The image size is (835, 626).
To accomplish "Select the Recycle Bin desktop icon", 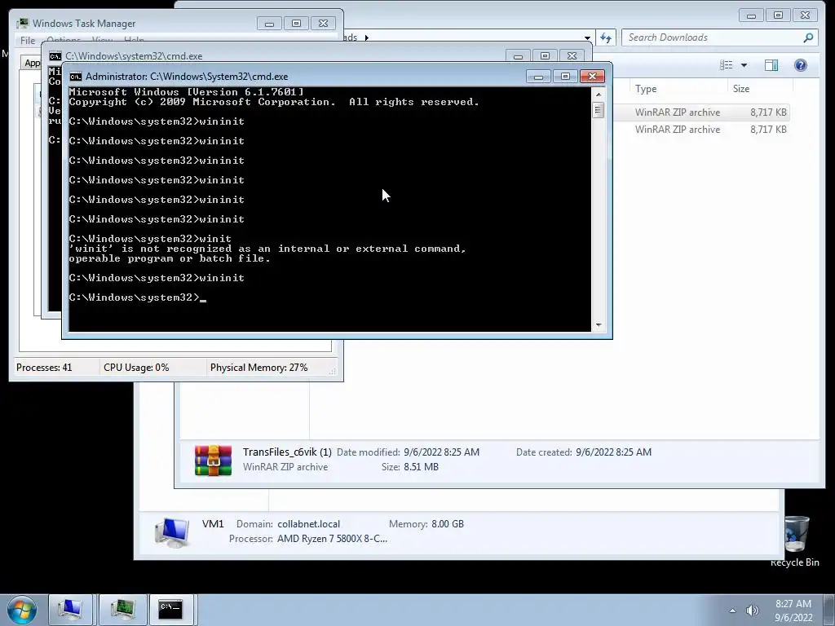I will [796, 540].
